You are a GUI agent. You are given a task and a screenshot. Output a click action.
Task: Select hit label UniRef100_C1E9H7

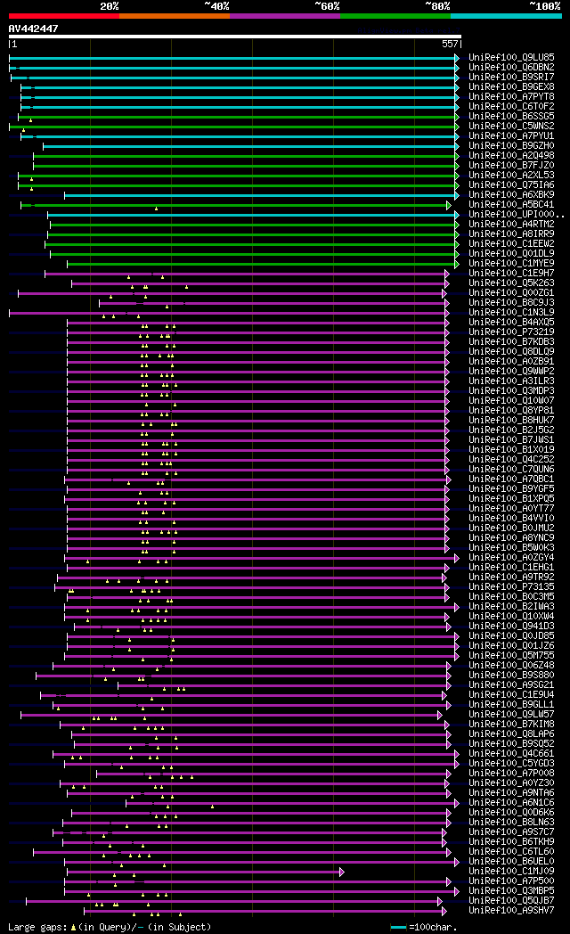[x=511, y=274]
